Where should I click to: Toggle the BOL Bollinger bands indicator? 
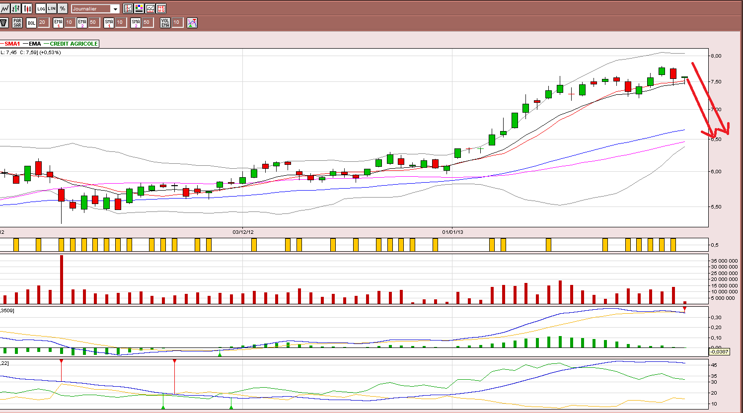pyautogui.click(x=31, y=23)
